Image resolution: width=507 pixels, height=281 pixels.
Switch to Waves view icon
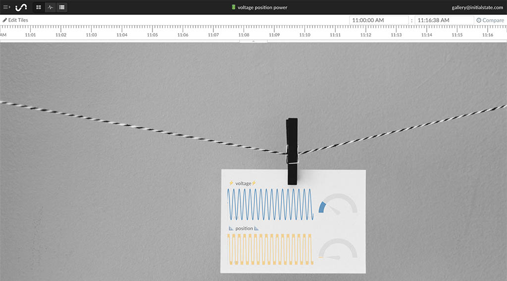[50, 7]
